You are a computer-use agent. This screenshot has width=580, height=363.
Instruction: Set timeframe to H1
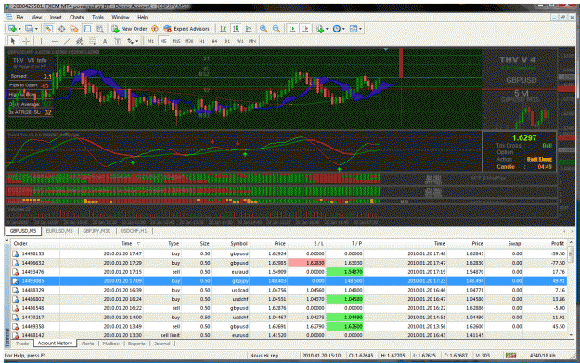(201, 41)
